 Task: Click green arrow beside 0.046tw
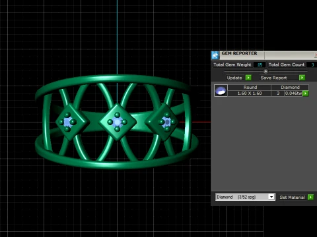point(306,93)
